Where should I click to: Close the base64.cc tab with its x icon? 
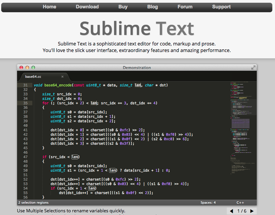[62, 77]
